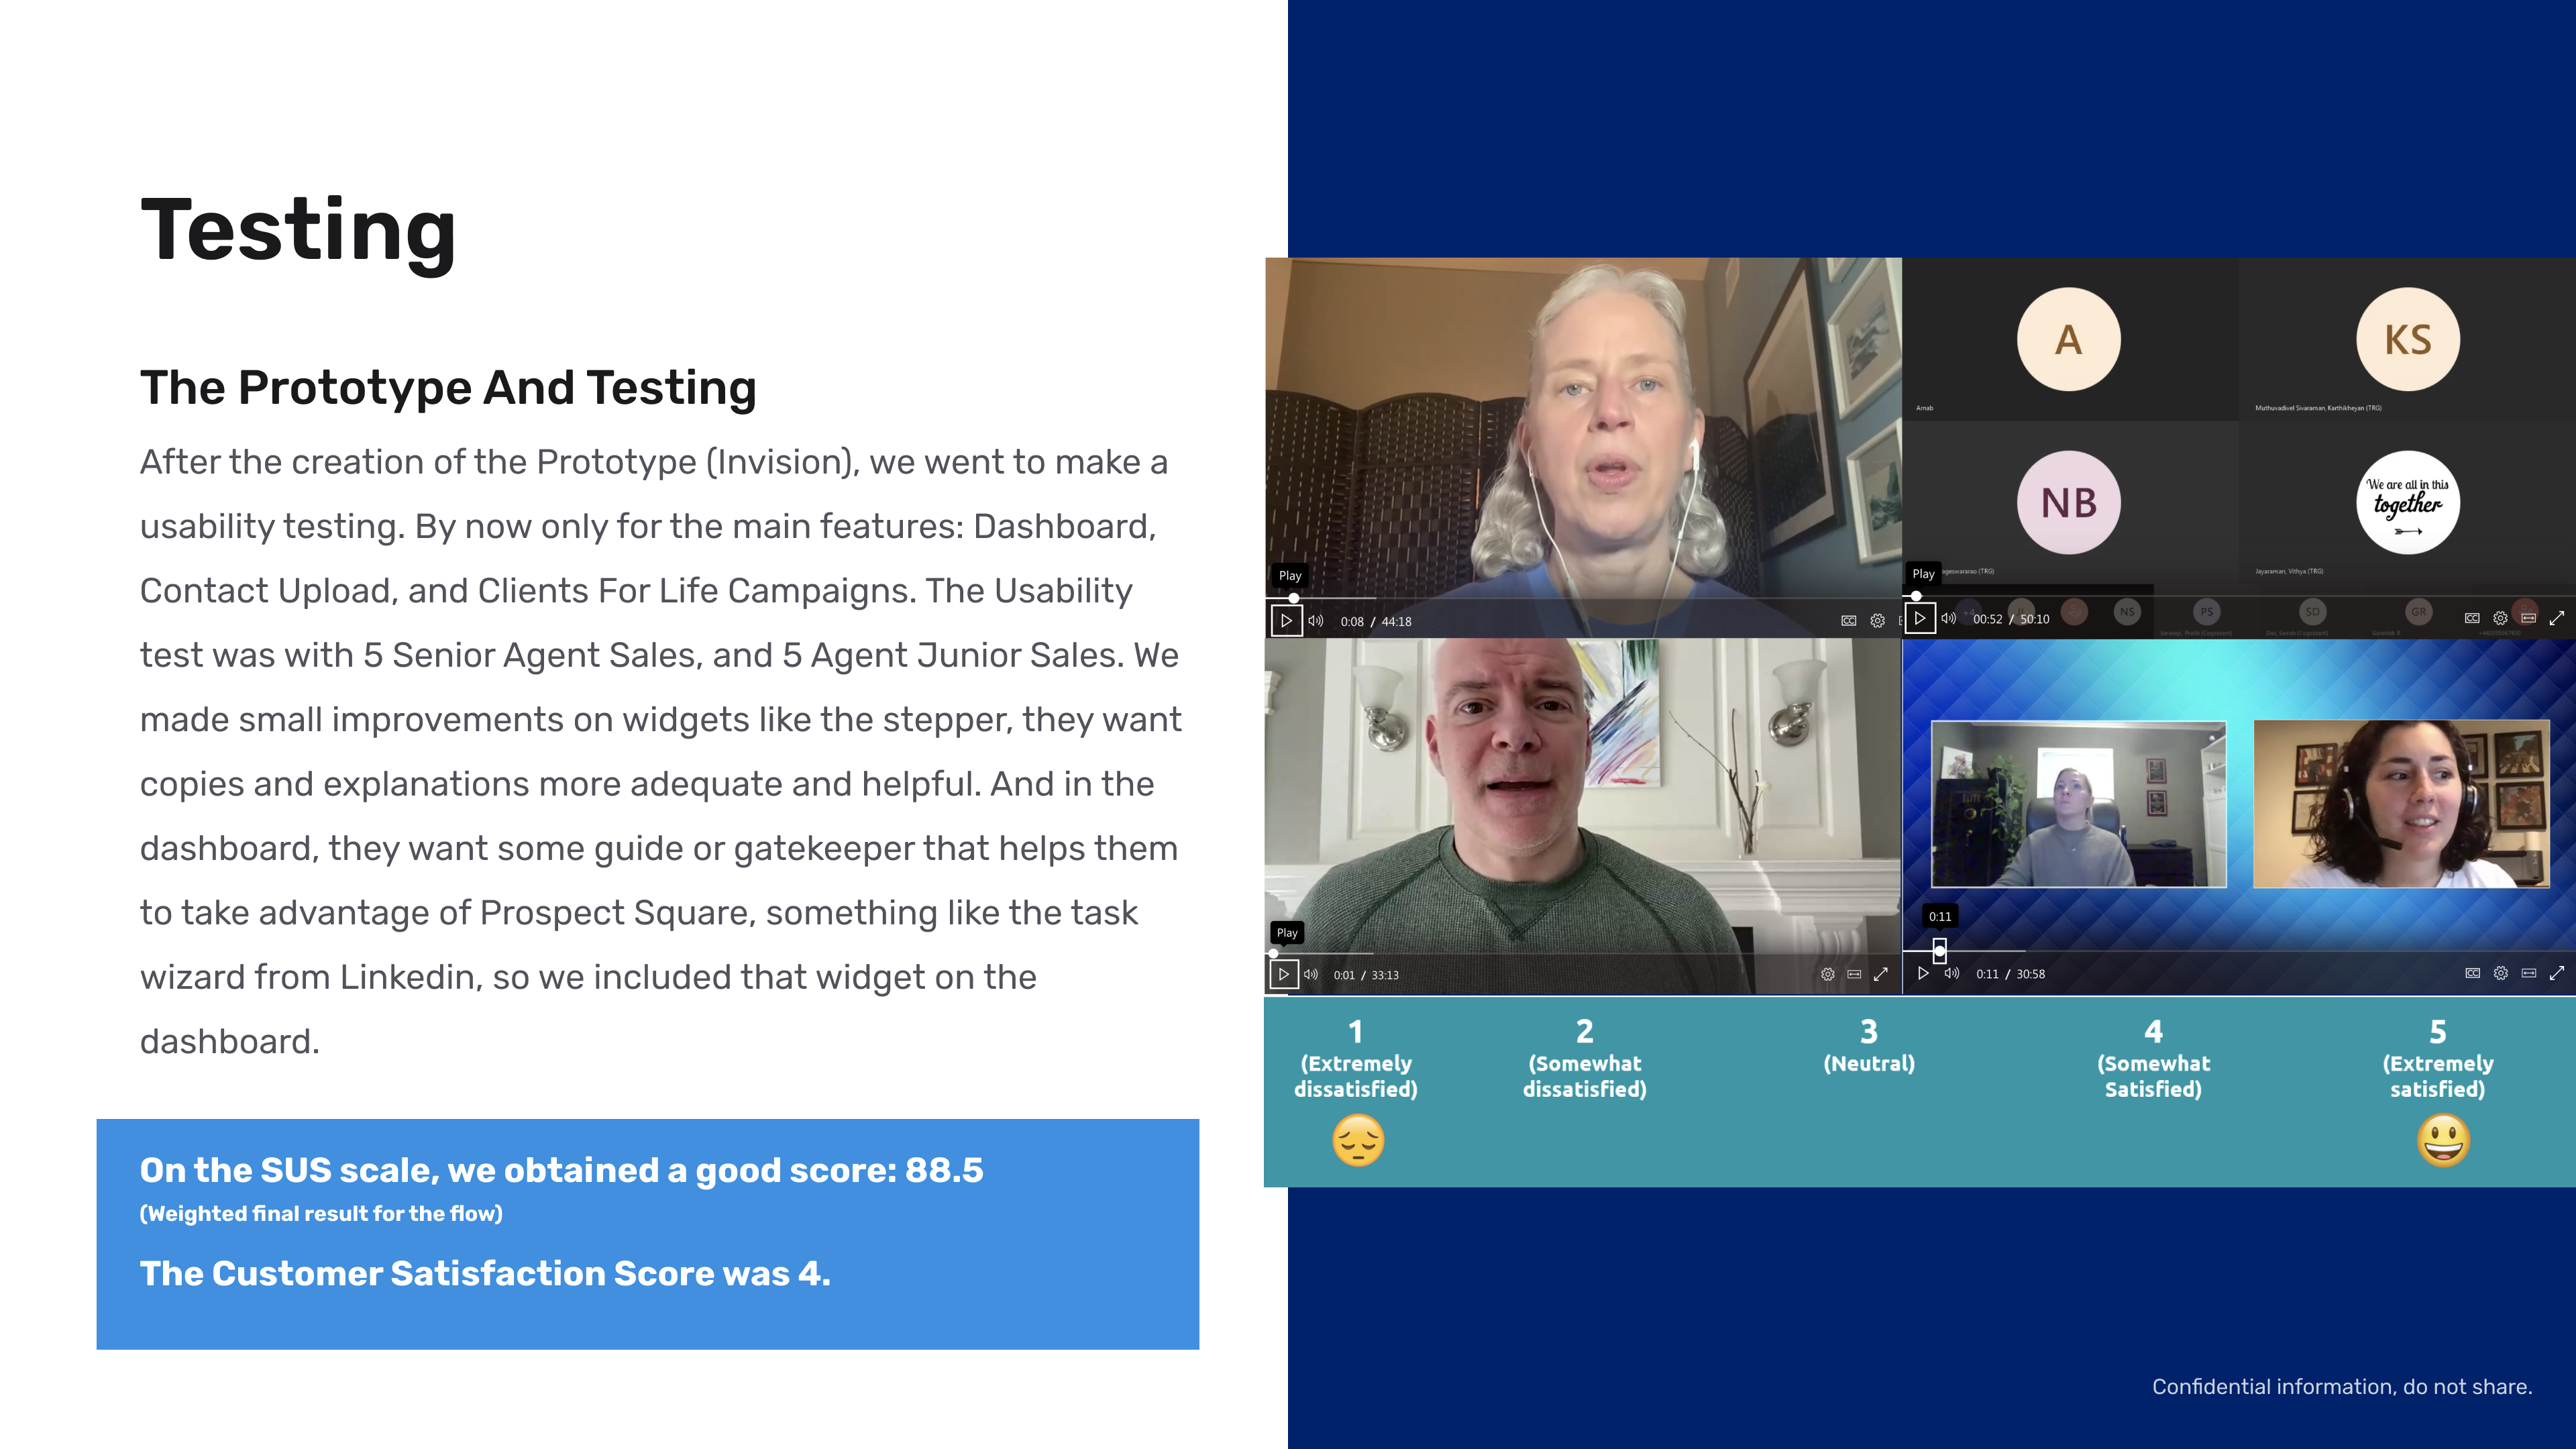Open settings on the 33:13 video
This screenshot has height=1449, width=2576.
point(1827,974)
